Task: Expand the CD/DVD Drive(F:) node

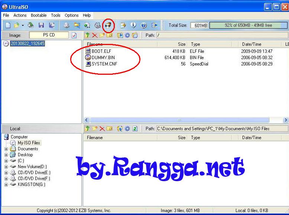Action: 6,179
